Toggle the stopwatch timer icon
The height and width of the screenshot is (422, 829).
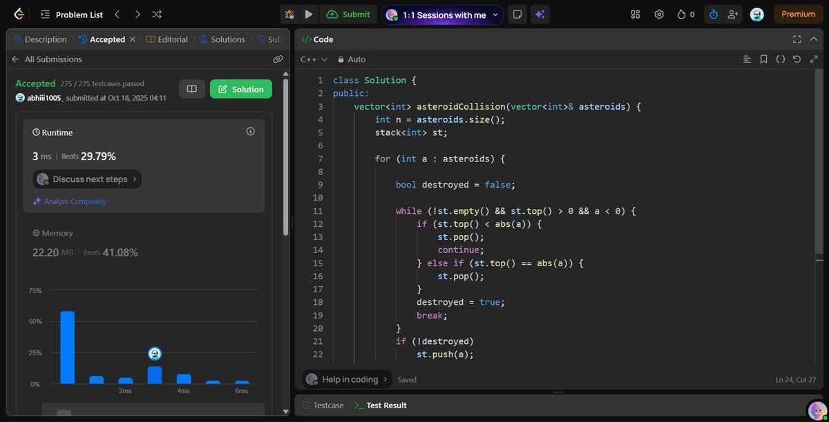714,14
